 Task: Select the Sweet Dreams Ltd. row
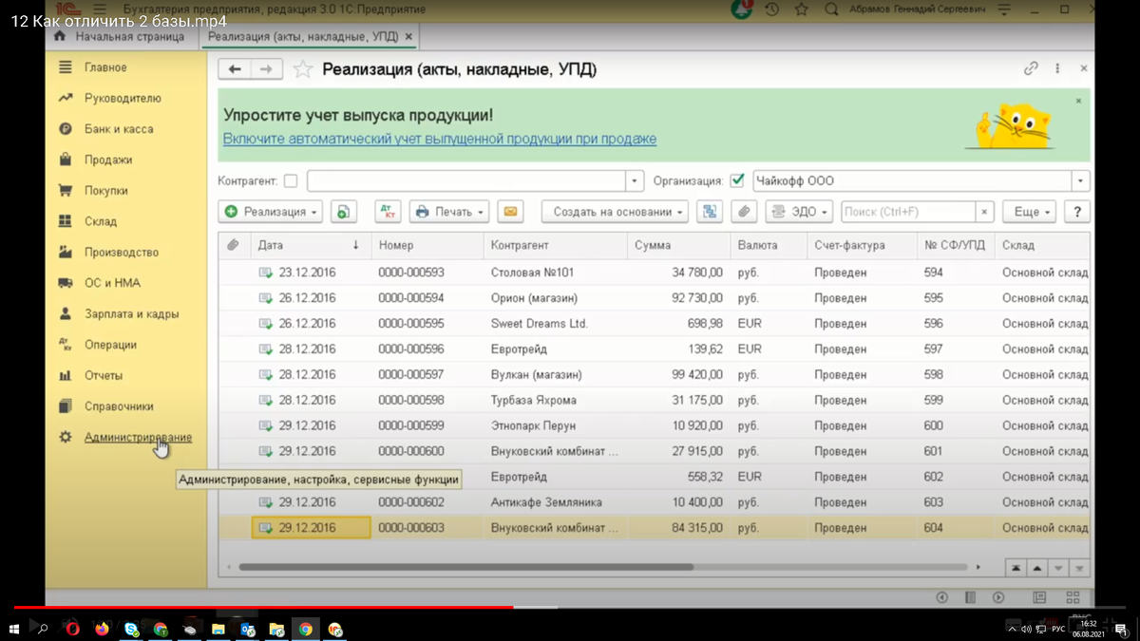[x=654, y=324]
